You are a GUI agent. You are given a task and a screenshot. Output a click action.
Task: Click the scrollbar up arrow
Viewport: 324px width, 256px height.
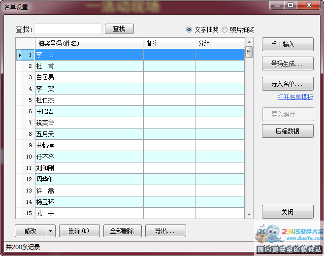point(249,42)
